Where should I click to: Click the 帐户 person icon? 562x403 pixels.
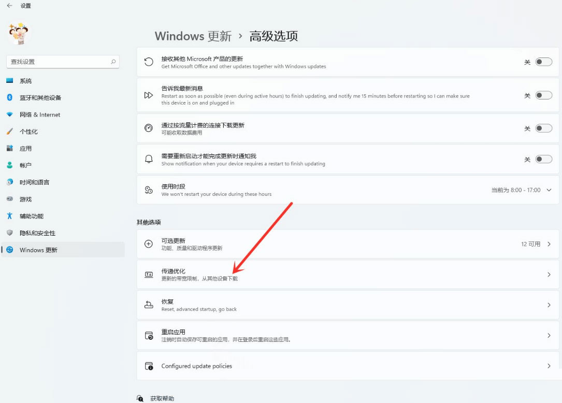click(x=10, y=165)
